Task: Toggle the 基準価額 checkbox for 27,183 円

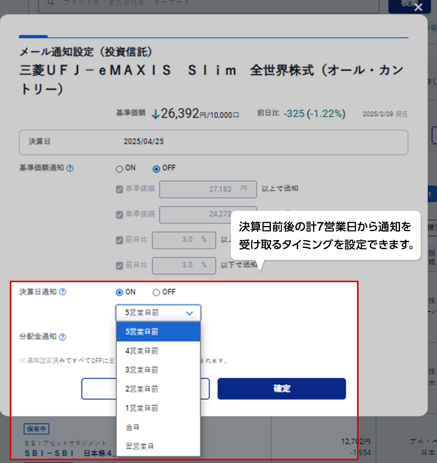Action: tap(119, 189)
